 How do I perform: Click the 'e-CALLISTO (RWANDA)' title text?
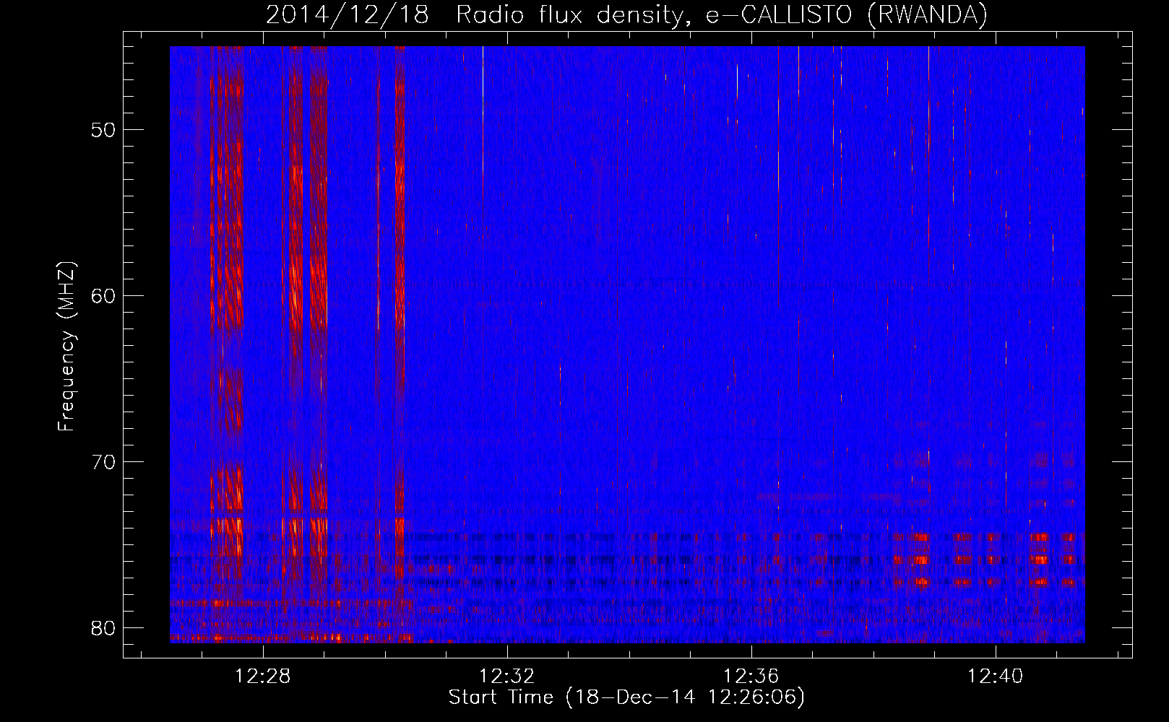click(x=846, y=15)
